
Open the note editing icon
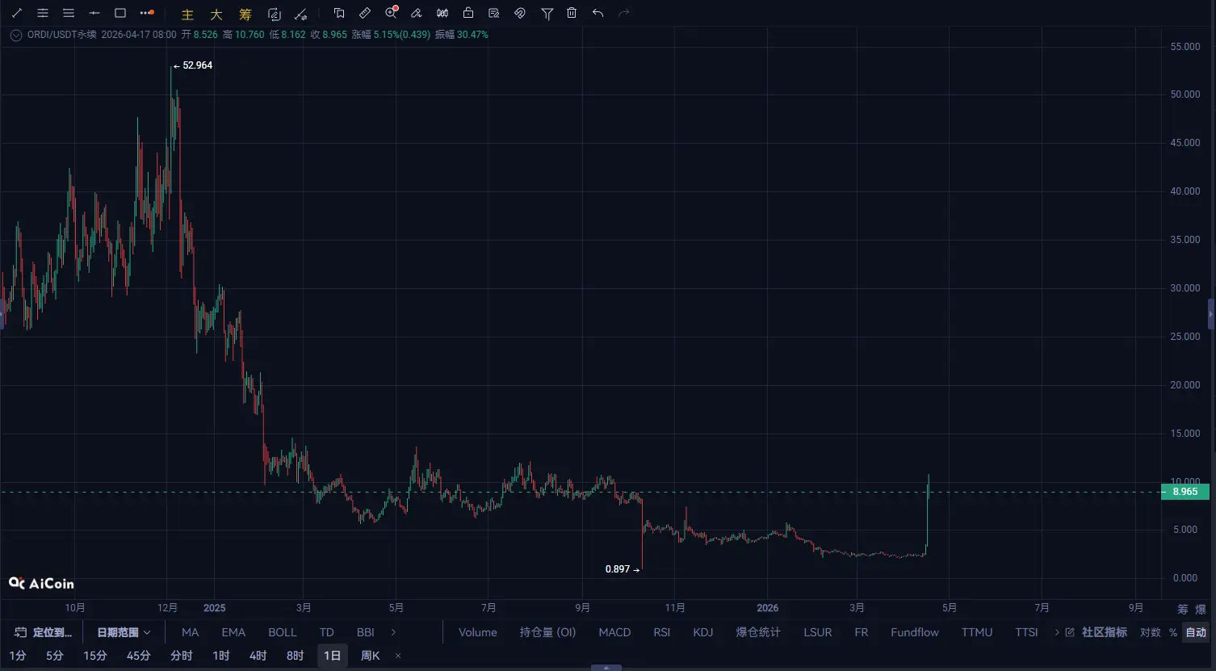[494, 13]
